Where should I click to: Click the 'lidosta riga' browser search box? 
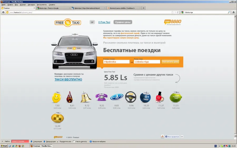pos(206,12)
